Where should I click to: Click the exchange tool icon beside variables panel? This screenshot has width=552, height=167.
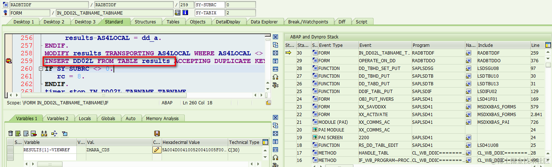pos(275,126)
